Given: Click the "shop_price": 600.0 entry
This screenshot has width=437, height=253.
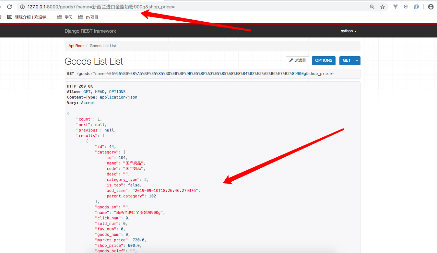Looking at the screenshot, I should tap(118, 246).
